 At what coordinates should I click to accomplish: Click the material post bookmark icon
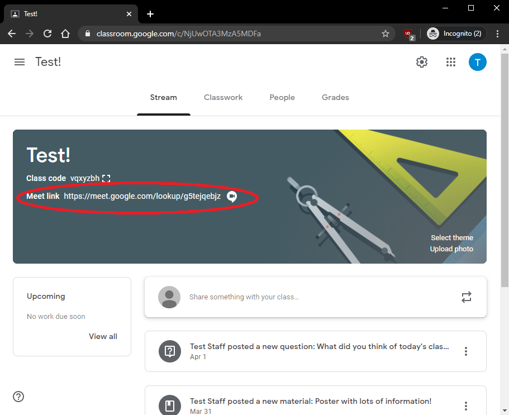(170, 405)
